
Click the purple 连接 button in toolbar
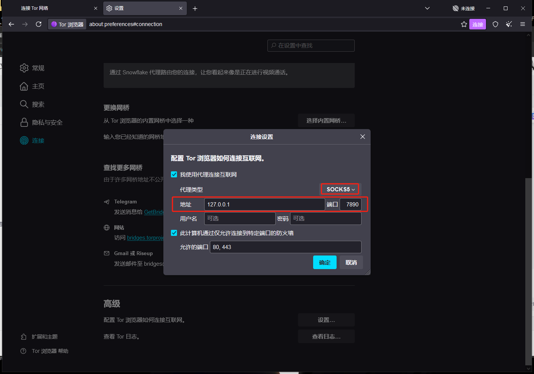pos(478,24)
